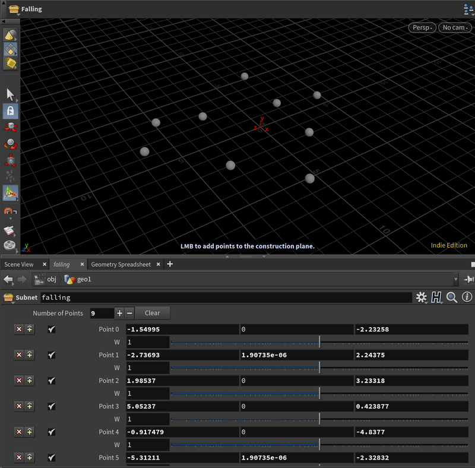Open the film reel render icon

(x=9, y=245)
